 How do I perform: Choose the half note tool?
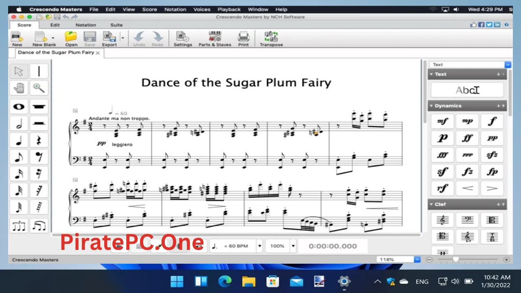click(x=19, y=123)
